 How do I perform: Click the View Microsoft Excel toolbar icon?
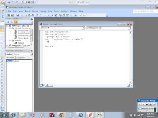click(9, 15)
